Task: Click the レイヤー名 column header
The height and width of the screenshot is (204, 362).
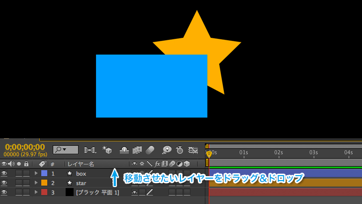Action: pos(81,164)
